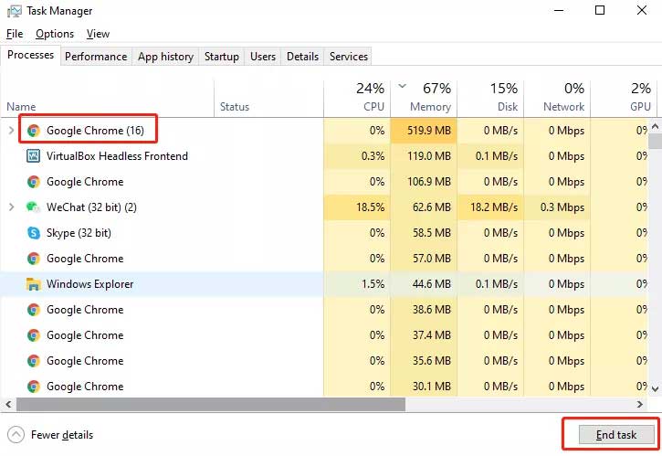Switch to the Performance tab

coord(96,57)
